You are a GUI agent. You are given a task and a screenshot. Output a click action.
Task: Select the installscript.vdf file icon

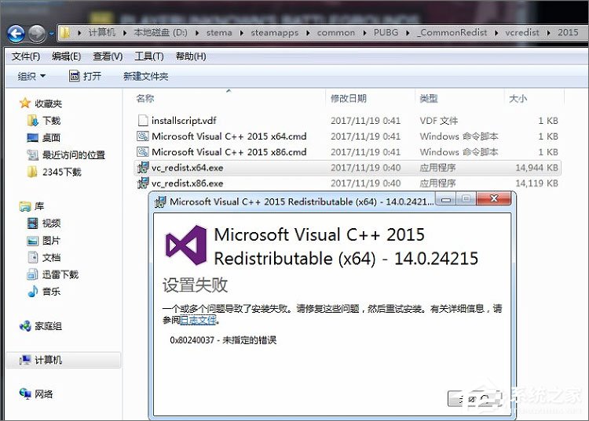(x=143, y=121)
